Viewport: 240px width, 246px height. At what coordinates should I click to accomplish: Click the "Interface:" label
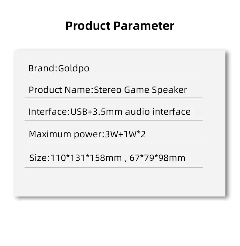(x=49, y=112)
